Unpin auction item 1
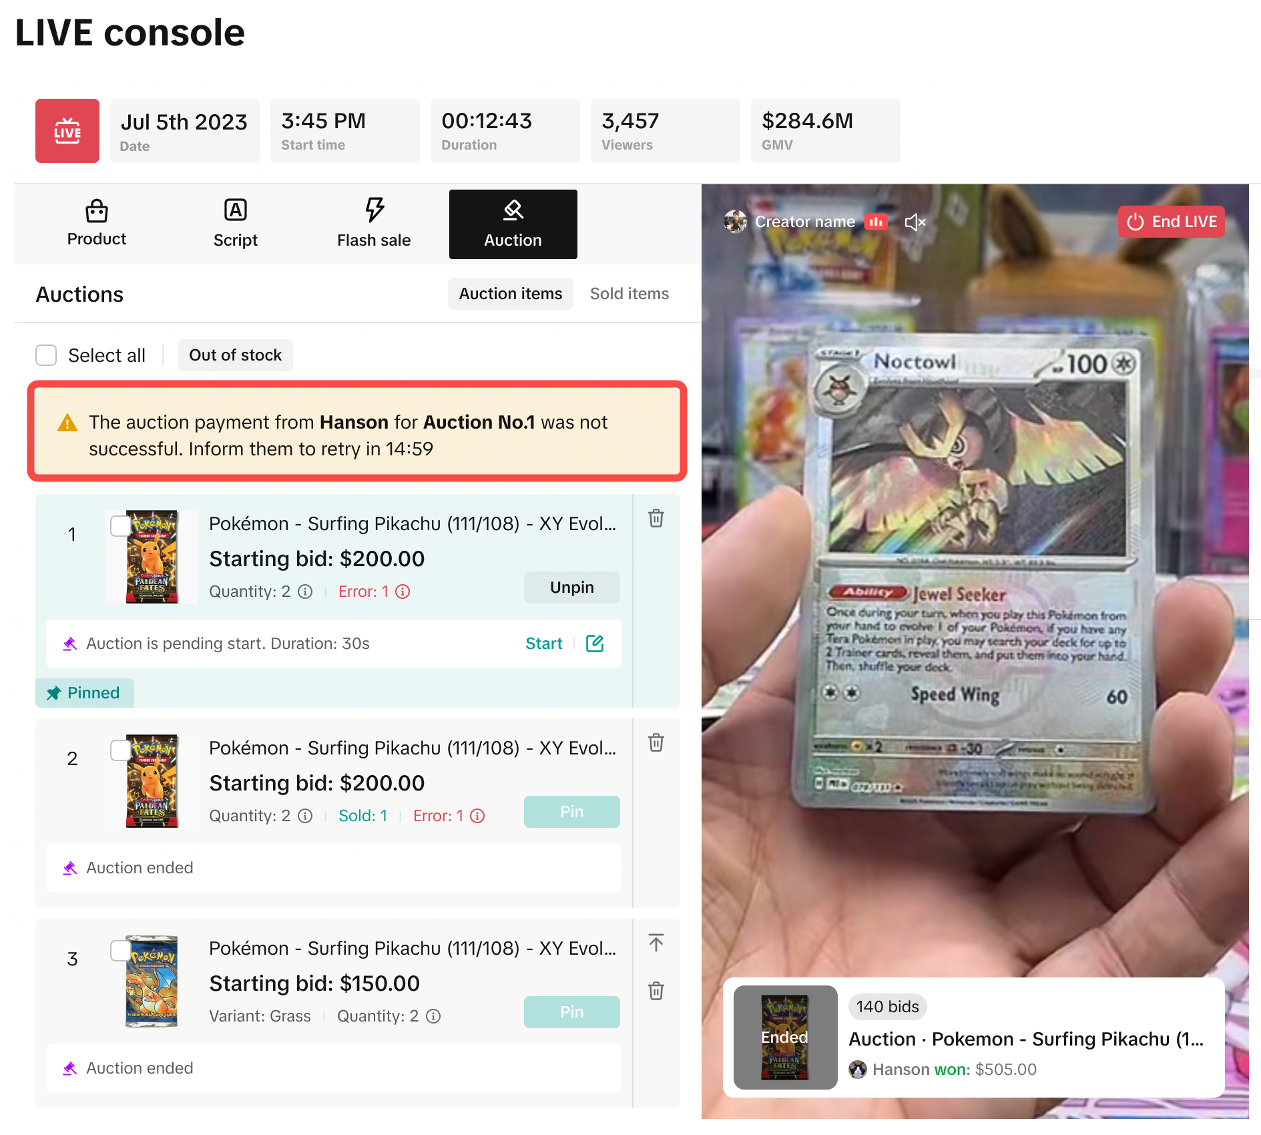The image size is (1261, 1135). coord(572,588)
